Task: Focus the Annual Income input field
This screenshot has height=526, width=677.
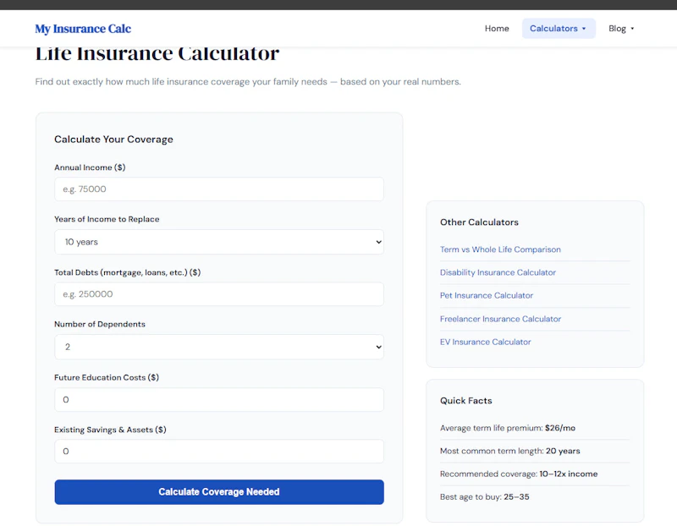Action: coord(219,189)
